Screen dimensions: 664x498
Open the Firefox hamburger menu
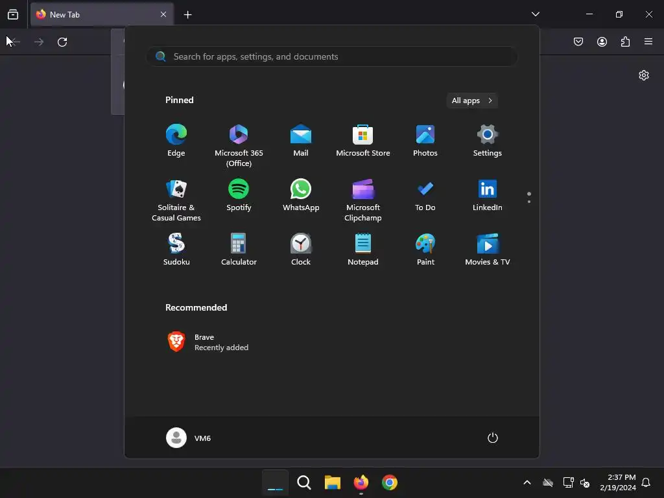pyautogui.click(x=648, y=41)
